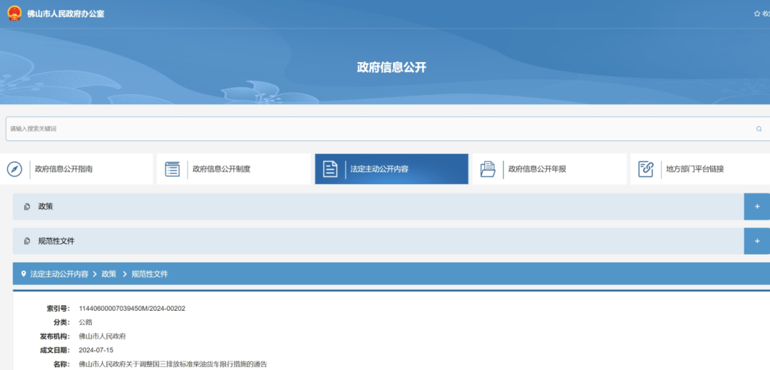Image resolution: width=770 pixels, height=370 pixels.
Task: Go to 法定主动公开内容 in breadcrumb
Action: [x=59, y=274]
